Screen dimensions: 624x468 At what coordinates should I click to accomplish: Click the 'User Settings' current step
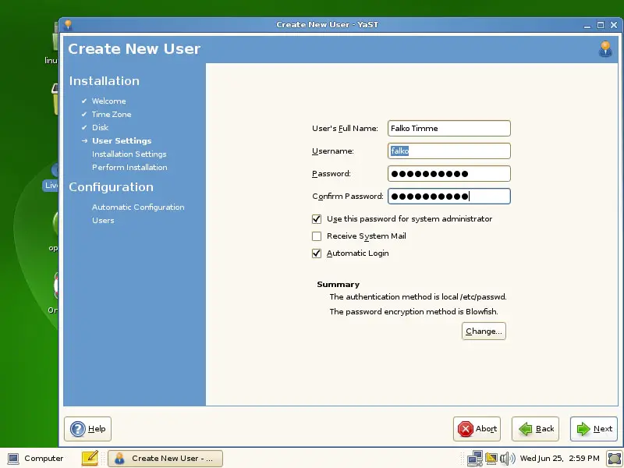(122, 141)
